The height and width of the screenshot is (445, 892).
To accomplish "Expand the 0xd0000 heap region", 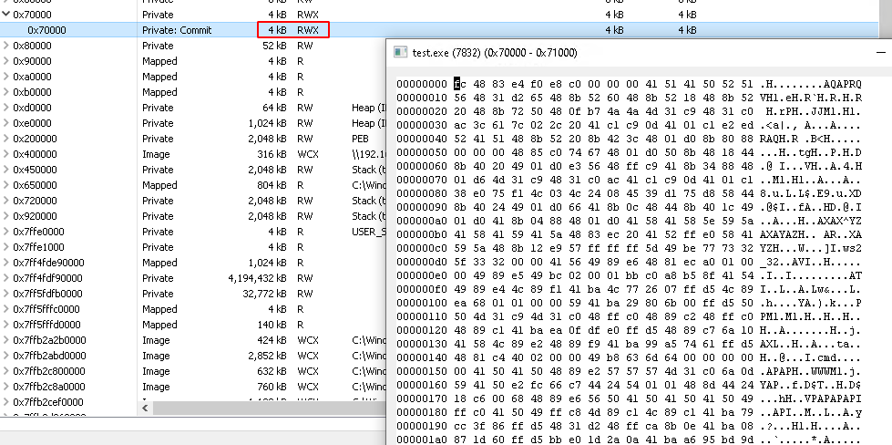I will coord(6,108).
